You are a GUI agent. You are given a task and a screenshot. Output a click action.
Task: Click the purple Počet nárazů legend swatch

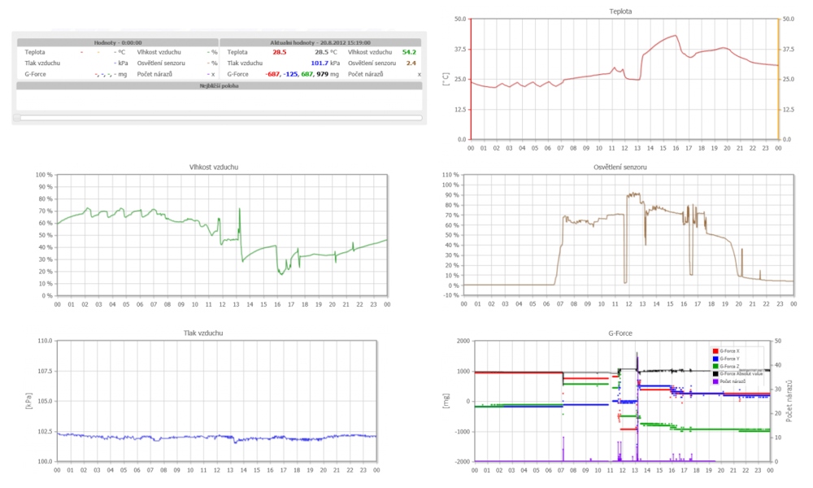pyautogui.click(x=715, y=381)
